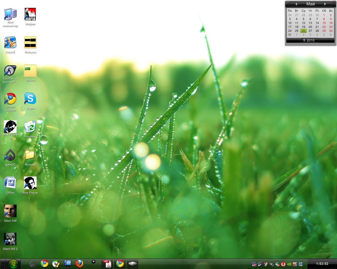Image resolution: width=337 pixels, height=269 pixels.
Task: Click Firefox icon in quick launch bar
Action: pyautogui.click(x=79, y=263)
